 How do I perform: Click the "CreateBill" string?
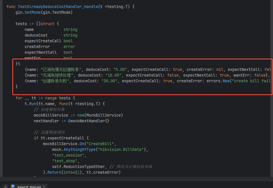[x=100, y=144]
